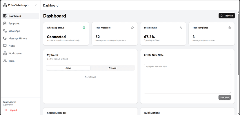240x115 pixels.
Task: Navigate to the Notes label in sidebar
Action: [x=12, y=46]
